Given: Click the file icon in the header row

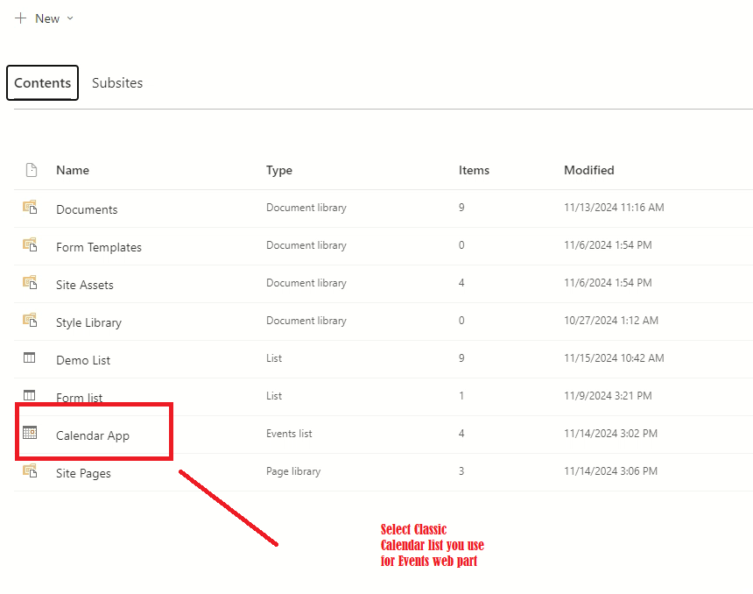Looking at the screenshot, I should click(x=31, y=169).
